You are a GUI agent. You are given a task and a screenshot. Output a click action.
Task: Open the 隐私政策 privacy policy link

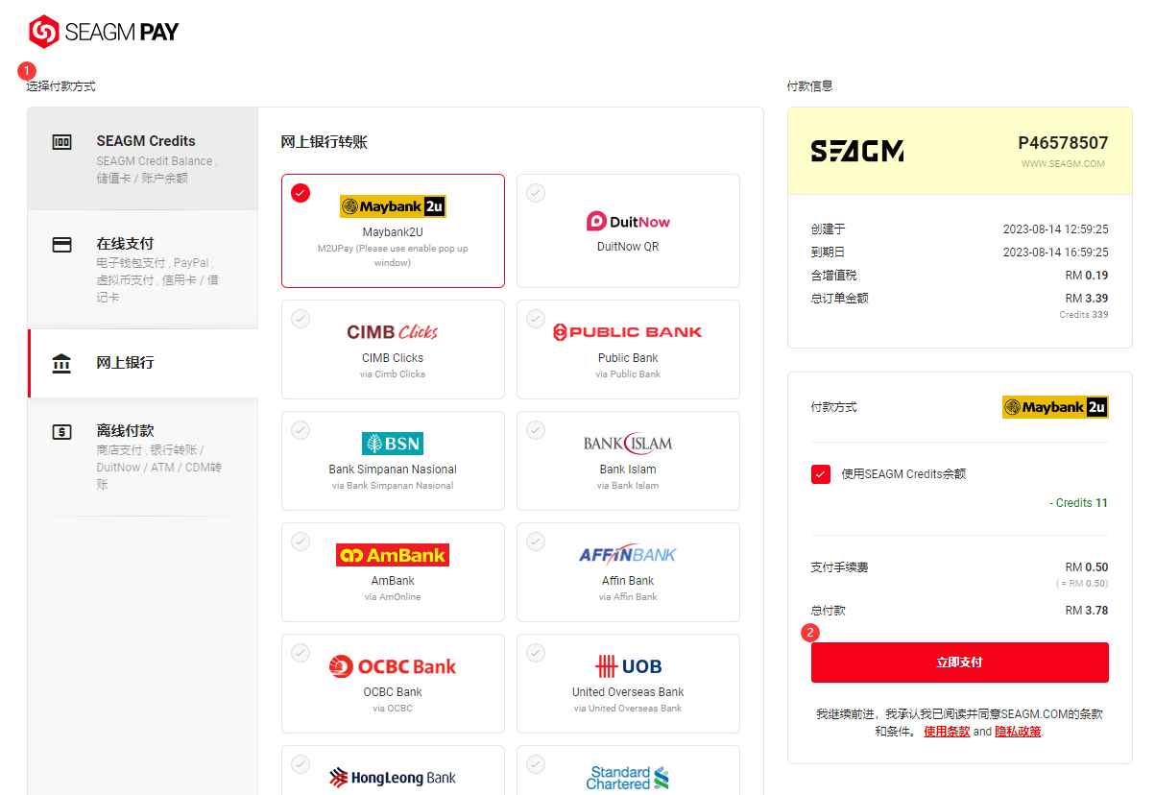coord(1018,732)
